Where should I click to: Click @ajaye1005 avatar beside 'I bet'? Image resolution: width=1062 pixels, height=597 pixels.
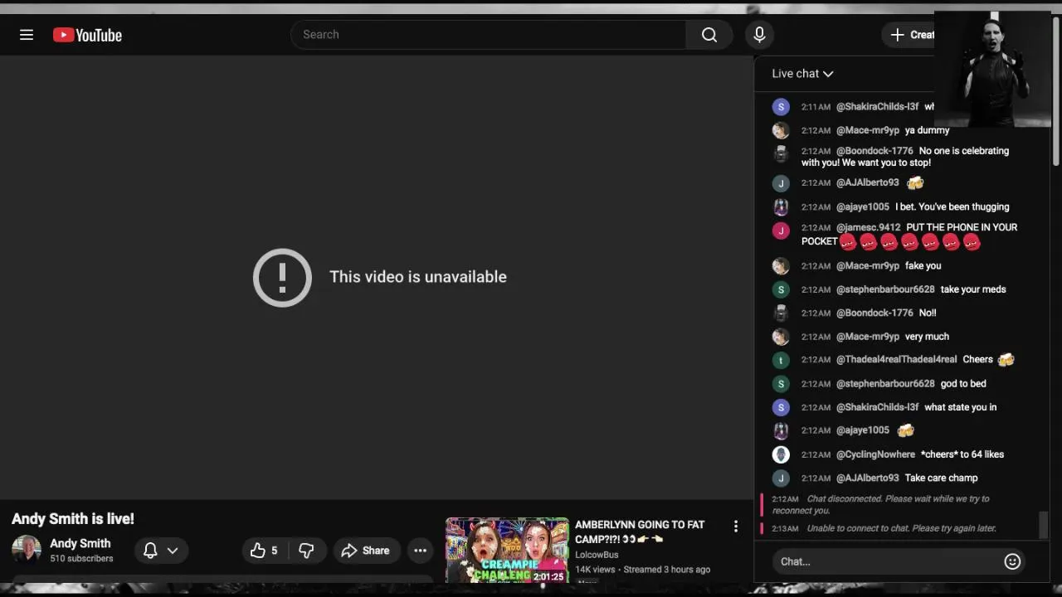(x=781, y=206)
